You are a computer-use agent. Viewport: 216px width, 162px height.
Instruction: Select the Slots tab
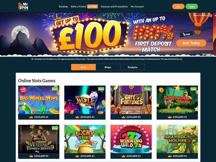point(83,67)
